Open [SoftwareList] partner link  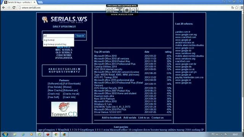coord(55,84)
